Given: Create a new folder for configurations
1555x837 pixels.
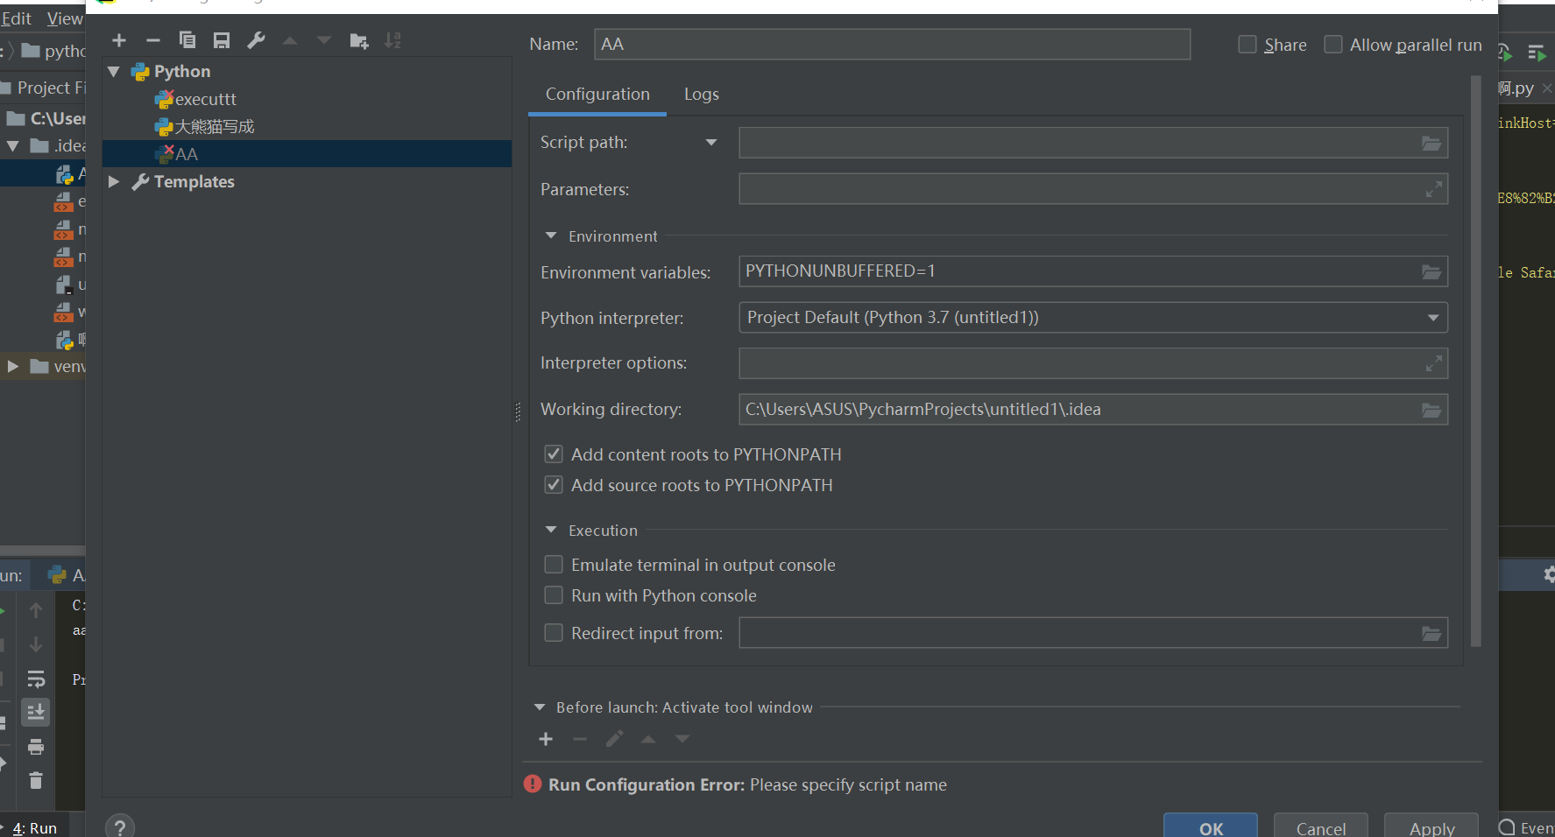Looking at the screenshot, I should 358,39.
